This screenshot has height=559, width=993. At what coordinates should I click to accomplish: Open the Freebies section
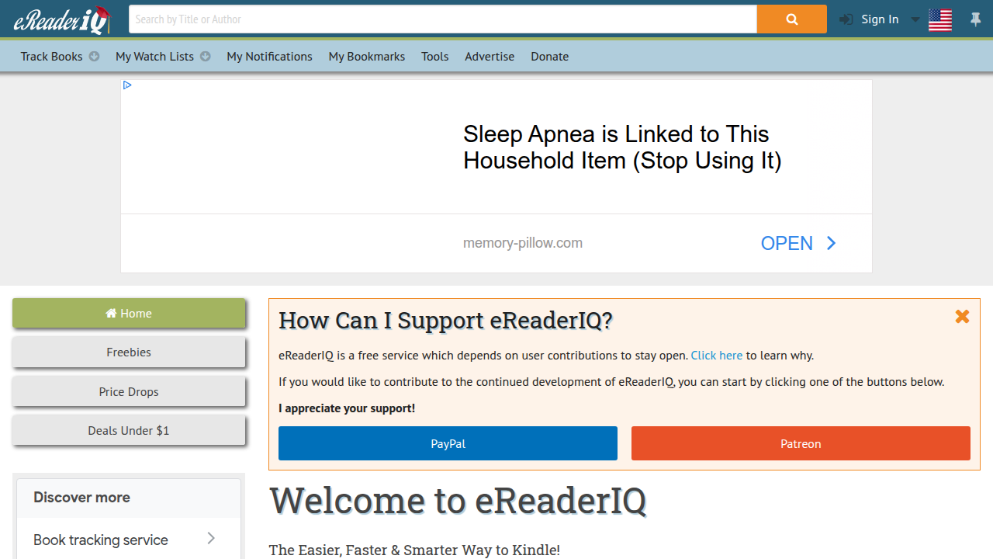point(129,352)
